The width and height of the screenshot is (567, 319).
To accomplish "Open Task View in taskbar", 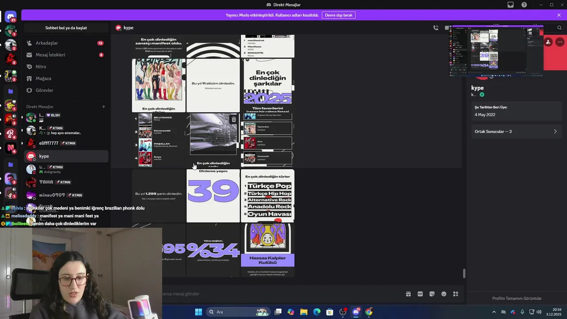I will click(x=278, y=312).
